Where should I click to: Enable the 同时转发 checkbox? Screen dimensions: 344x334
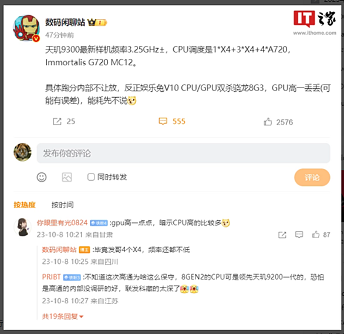pos(91,177)
